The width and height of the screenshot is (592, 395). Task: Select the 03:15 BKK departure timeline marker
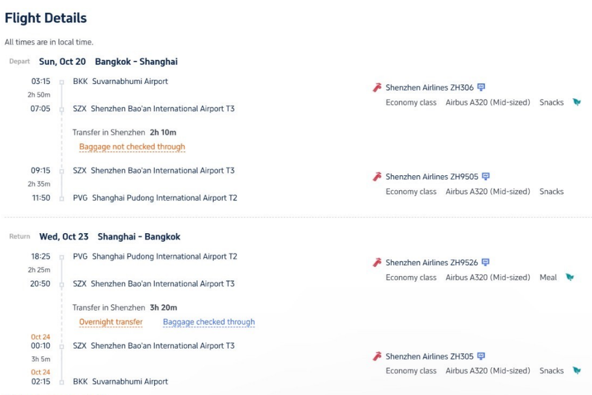62,82
